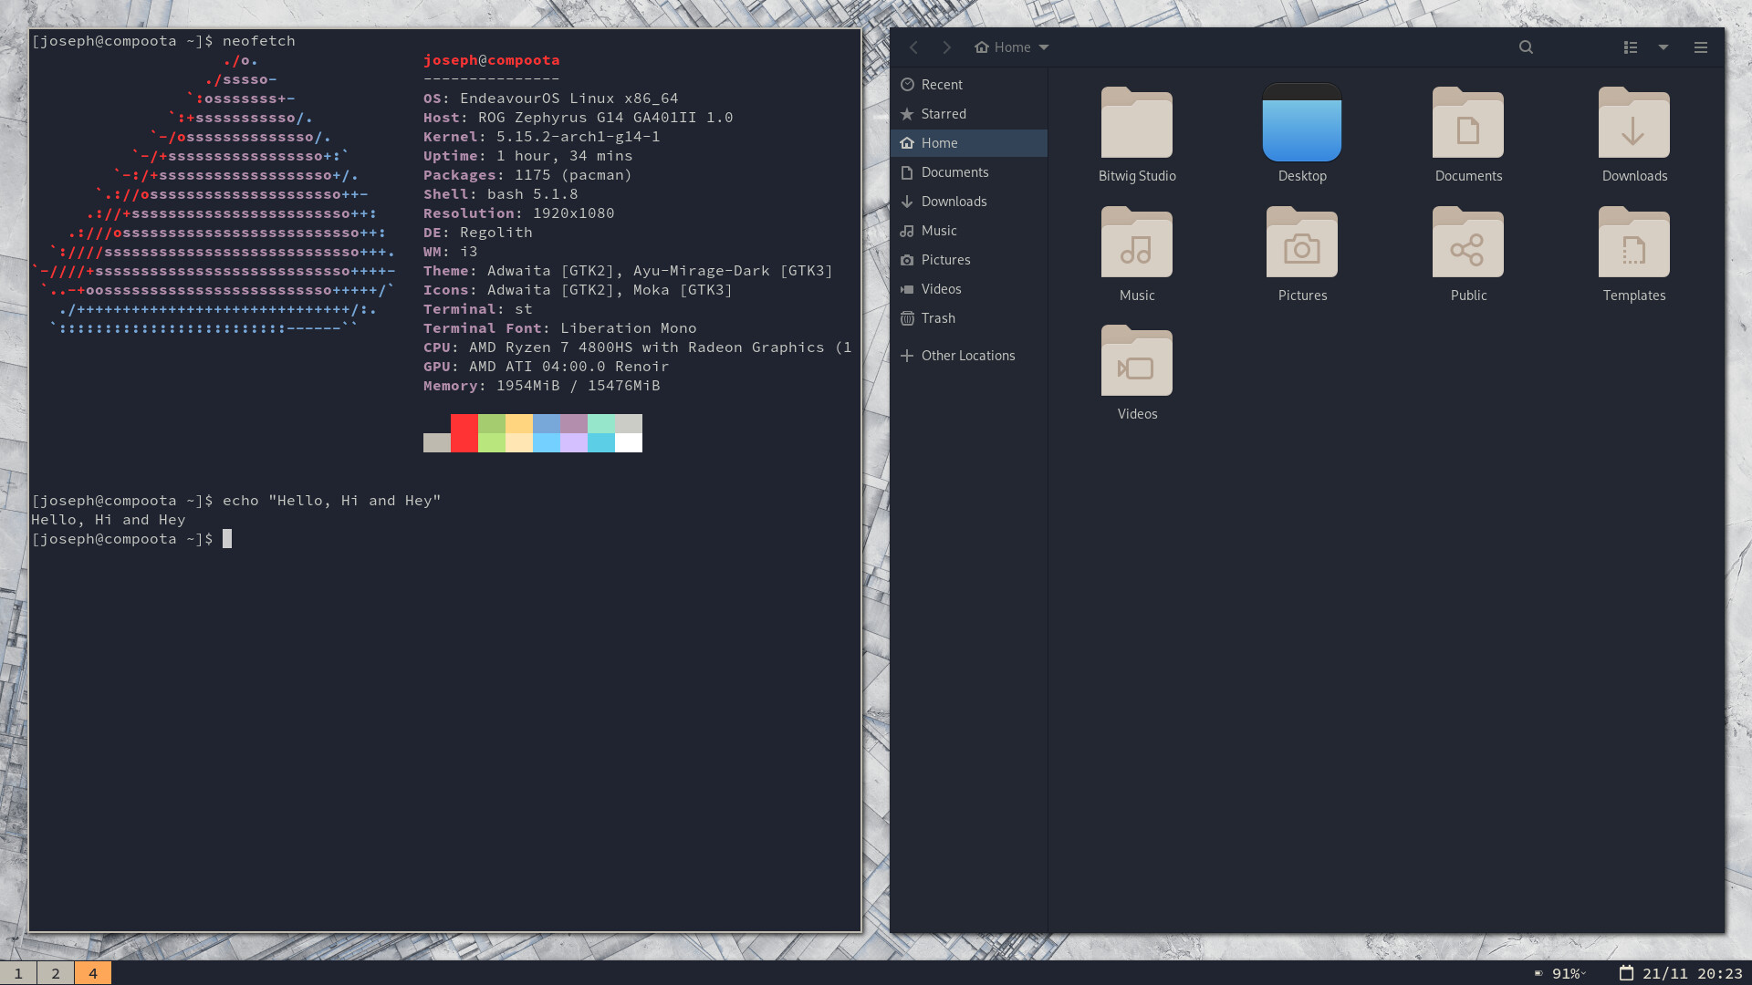The image size is (1752, 985).
Task: Go forward with the right arrow in Files
Action: click(947, 47)
